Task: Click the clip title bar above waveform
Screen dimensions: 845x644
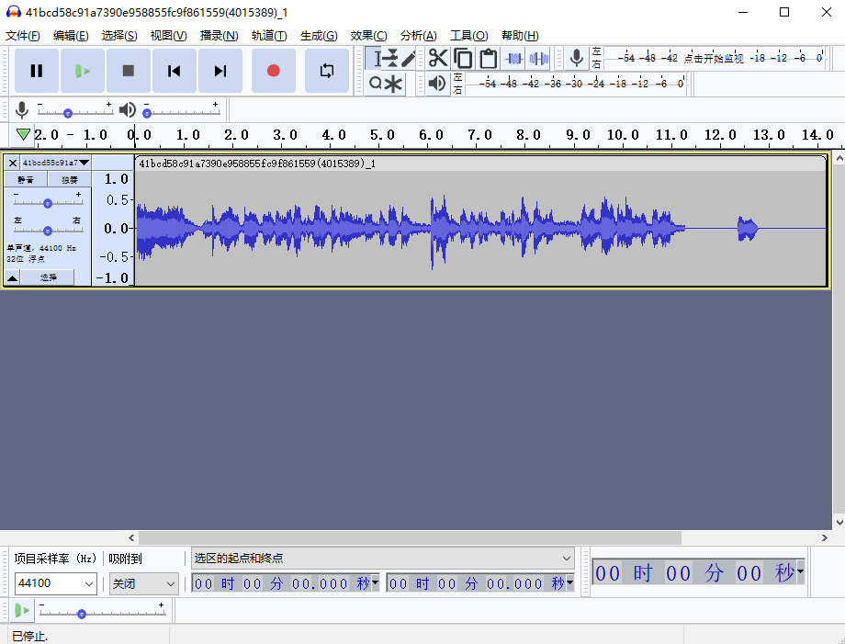Action: [480, 164]
